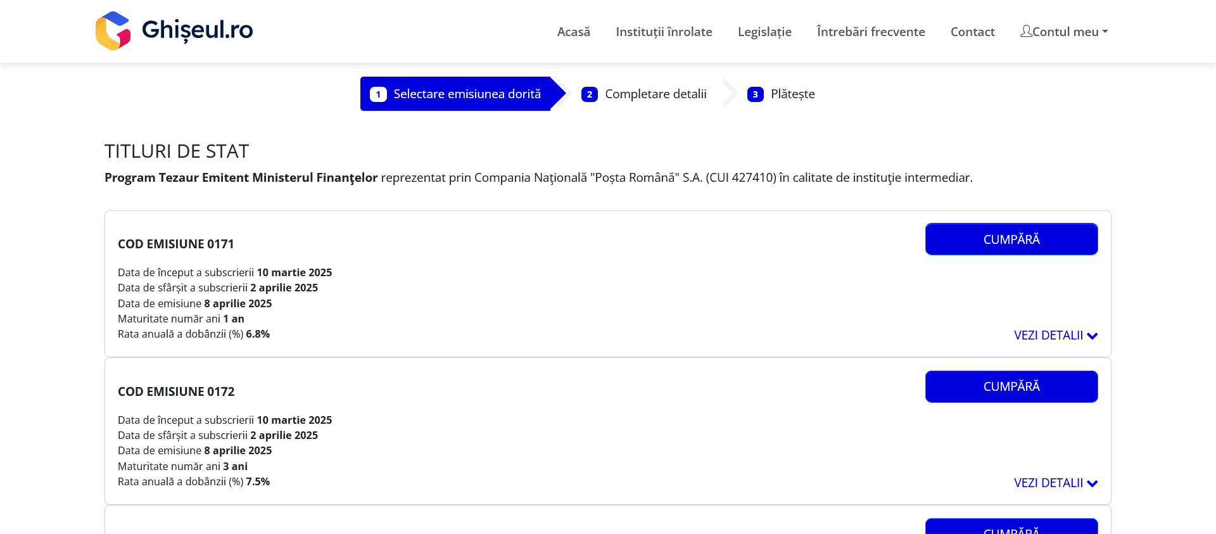Expand VEZI DETALII for emission 0172
Image resolution: width=1216 pixels, height=534 pixels.
(x=1056, y=483)
